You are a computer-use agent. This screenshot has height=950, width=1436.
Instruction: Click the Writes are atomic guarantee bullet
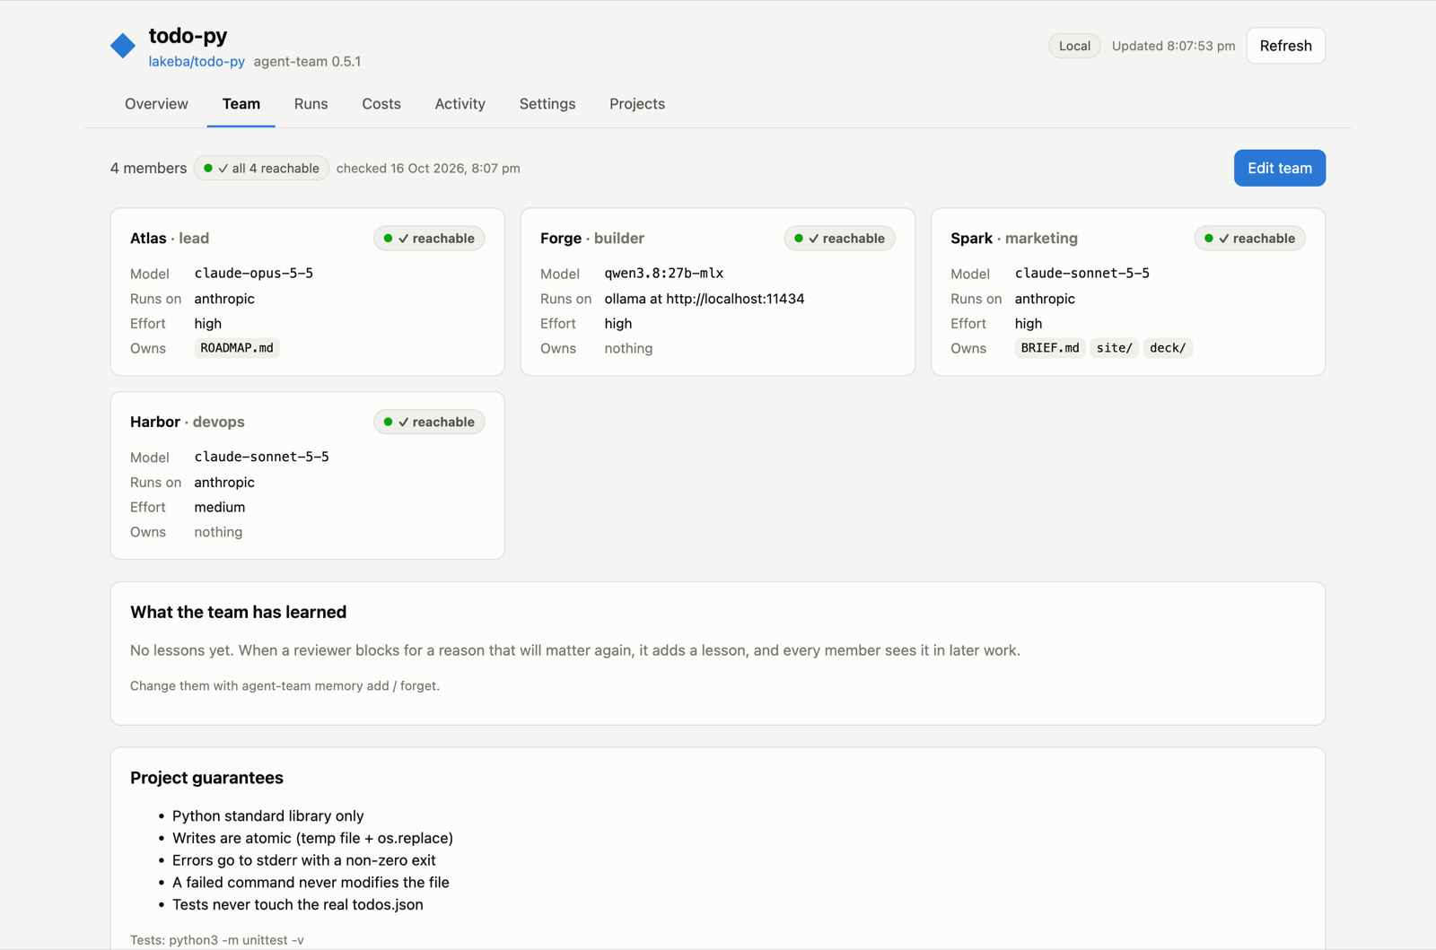pos(312,839)
